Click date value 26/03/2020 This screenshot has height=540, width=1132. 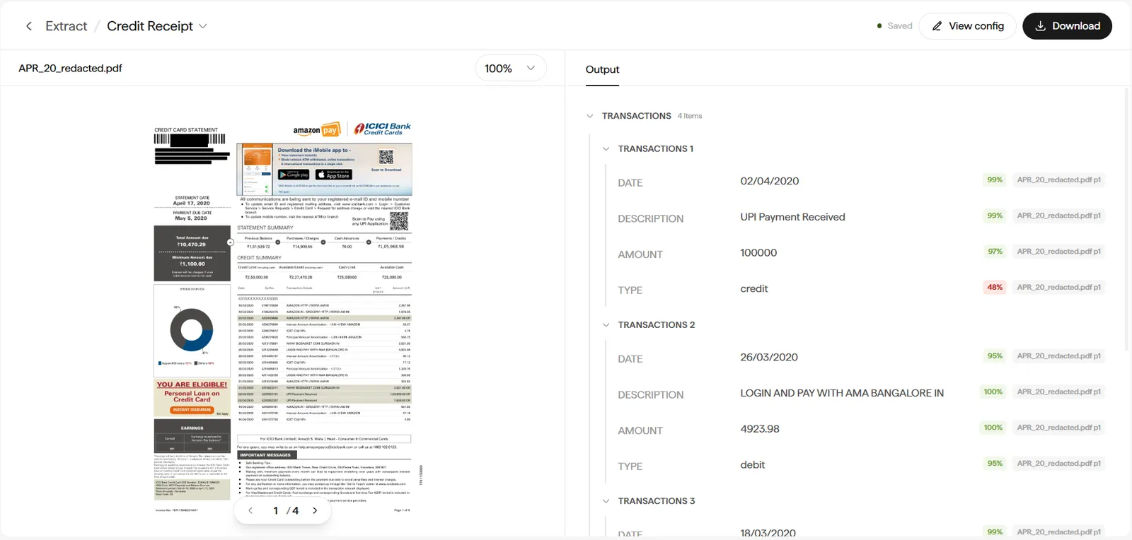pos(769,357)
